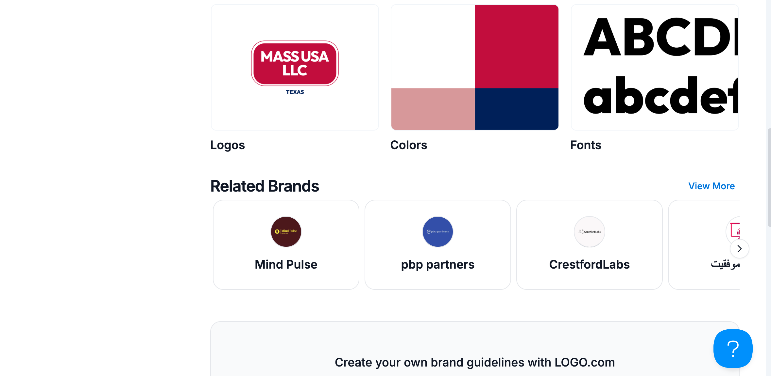Click the MASS USA LLC logo image
Viewport: 771px width, 376px height.
click(x=295, y=67)
